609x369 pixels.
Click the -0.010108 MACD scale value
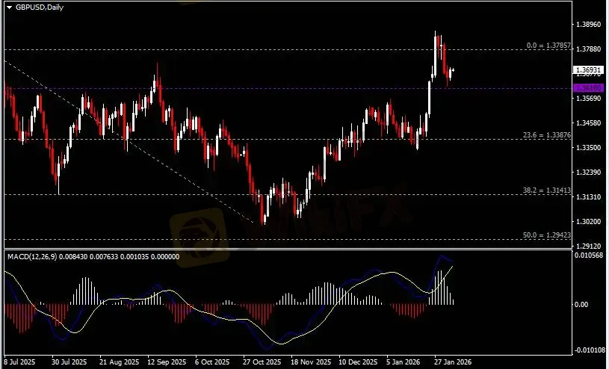pos(589,350)
